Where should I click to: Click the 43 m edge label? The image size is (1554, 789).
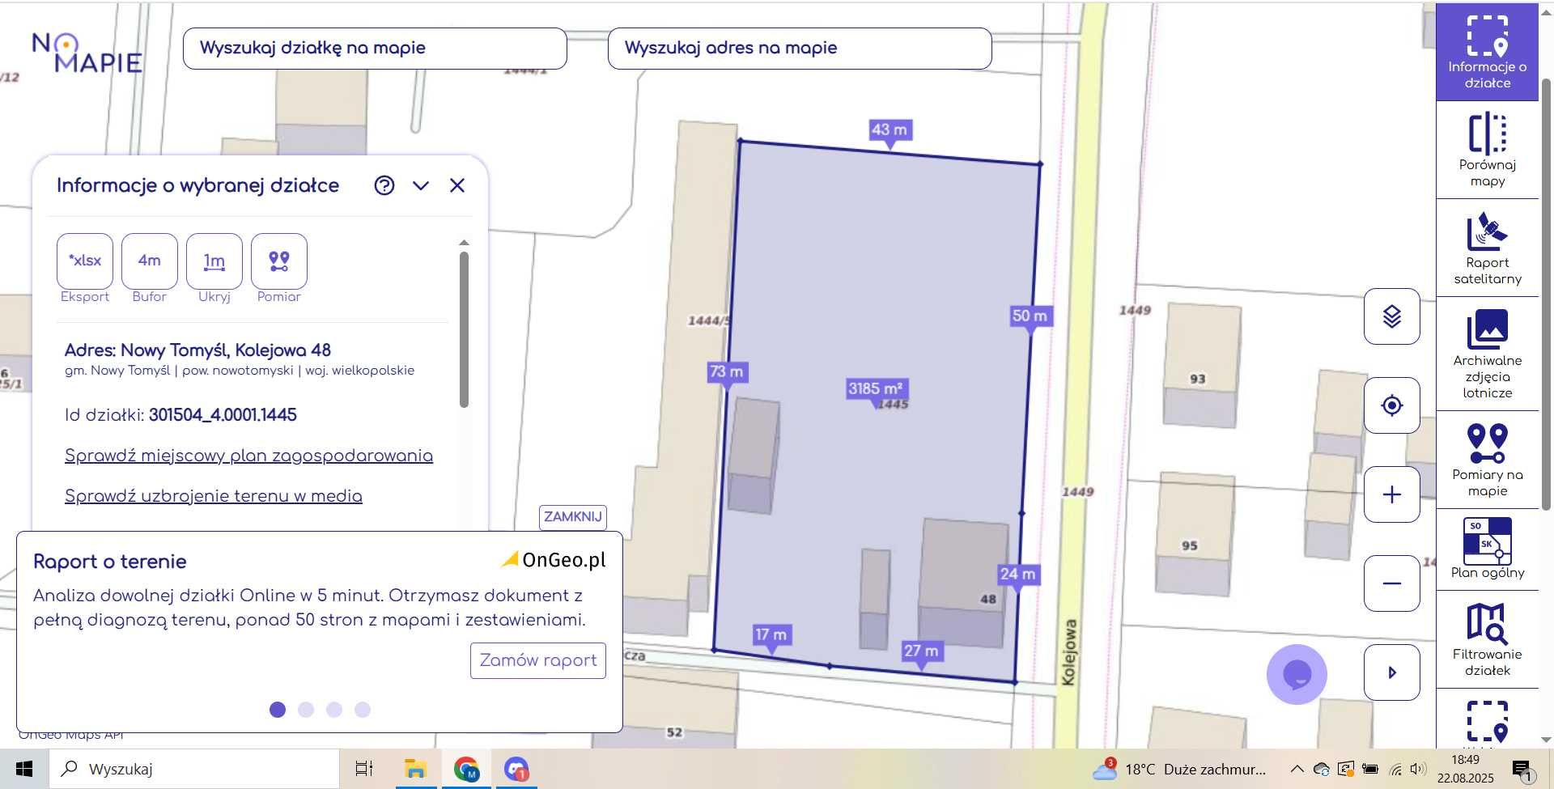point(890,130)
